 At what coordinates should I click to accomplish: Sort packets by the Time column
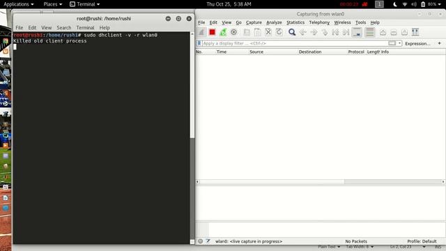tap(222, 52)
